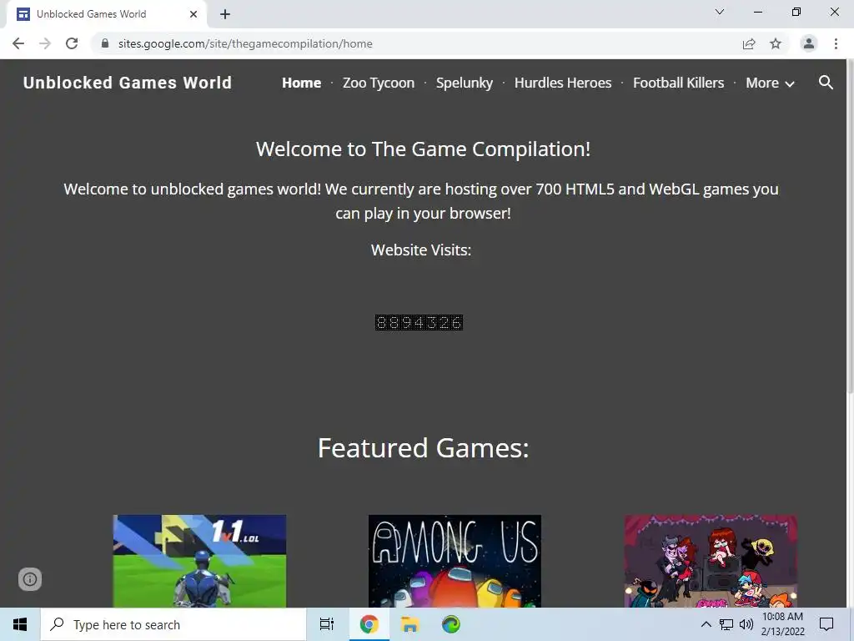Open the Football Killers page
Screen dimensions: 854x641
point(679,83)
